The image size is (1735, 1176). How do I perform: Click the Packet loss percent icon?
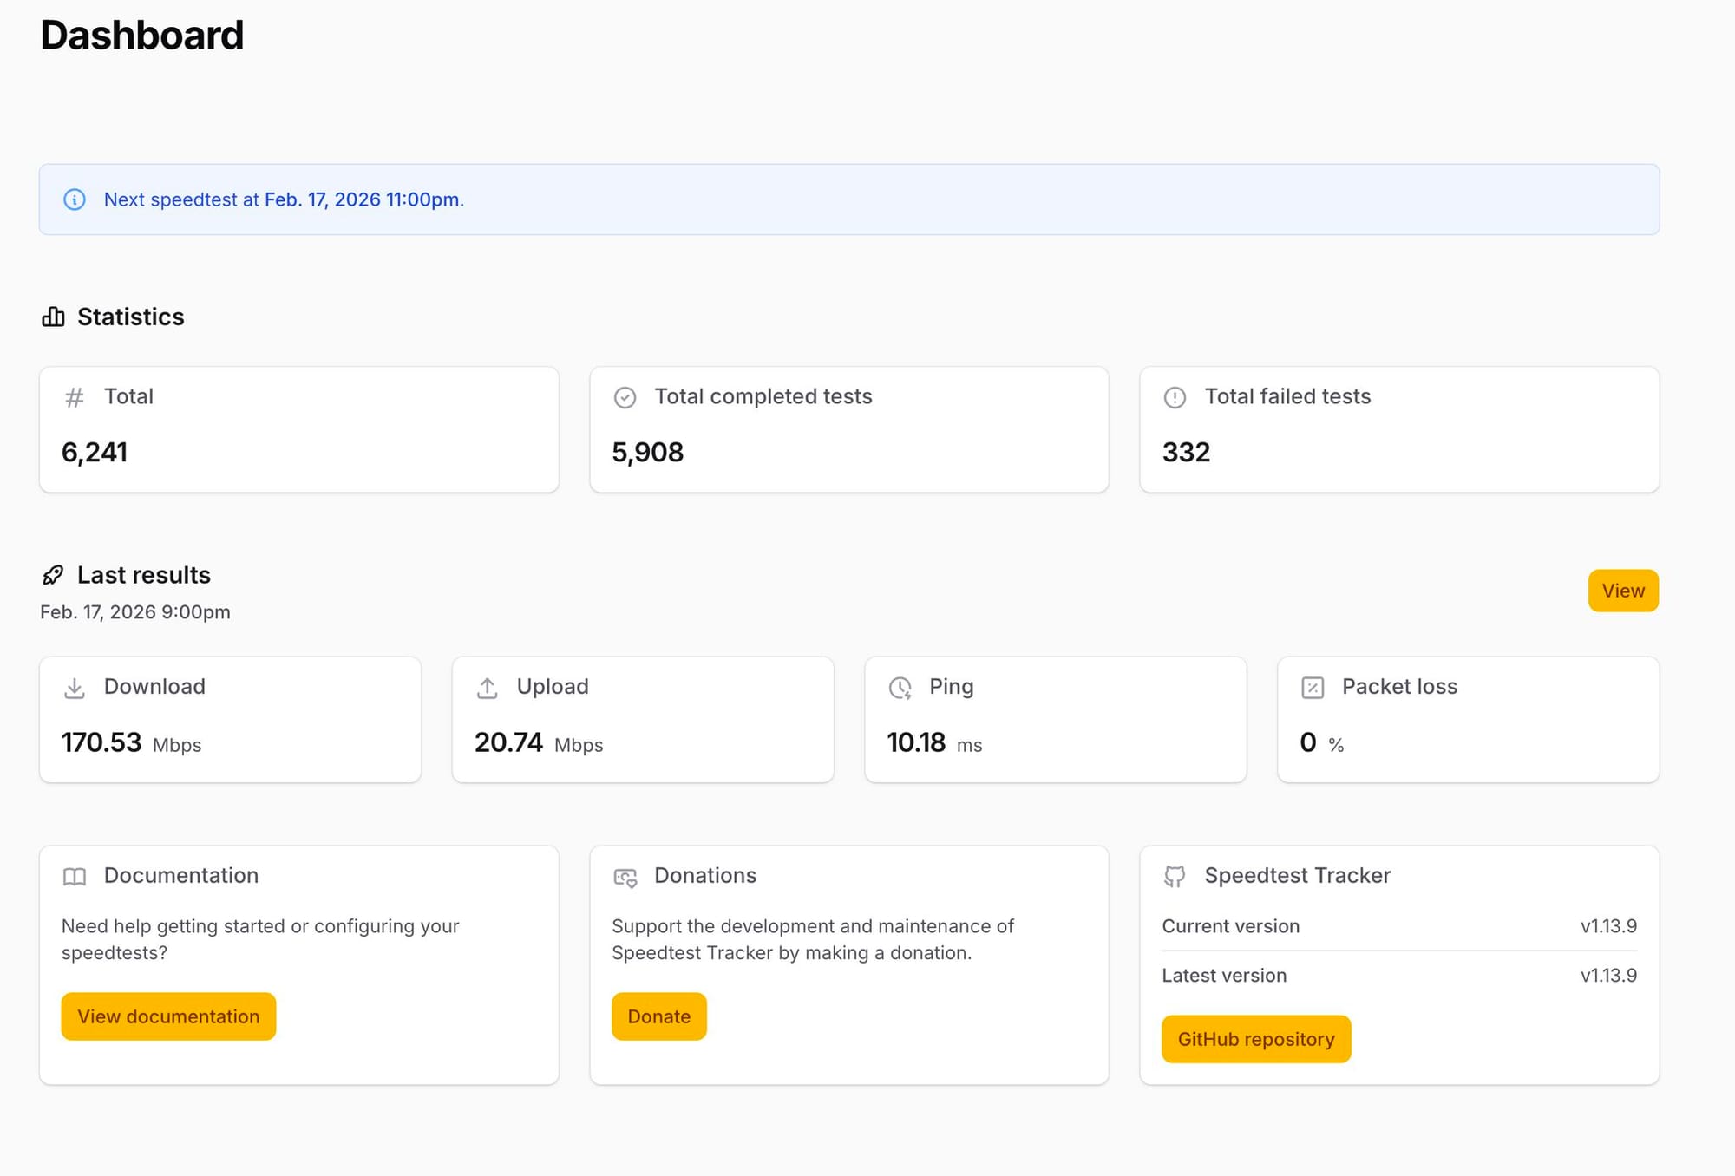[x=1313, y=688]
